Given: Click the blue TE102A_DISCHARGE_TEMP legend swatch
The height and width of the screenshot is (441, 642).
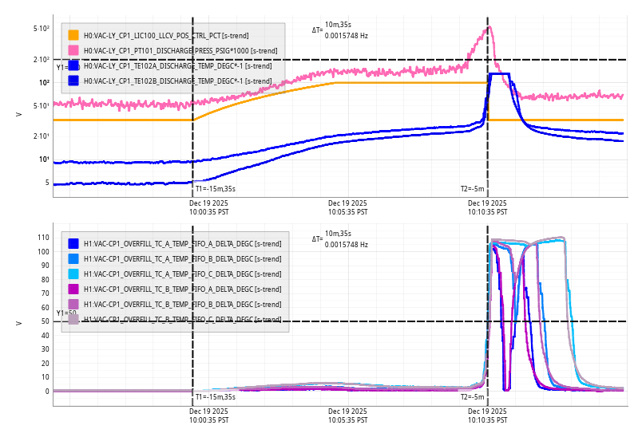Looking at the screenshot, I should pyautogui.click(x=73, y=65).
